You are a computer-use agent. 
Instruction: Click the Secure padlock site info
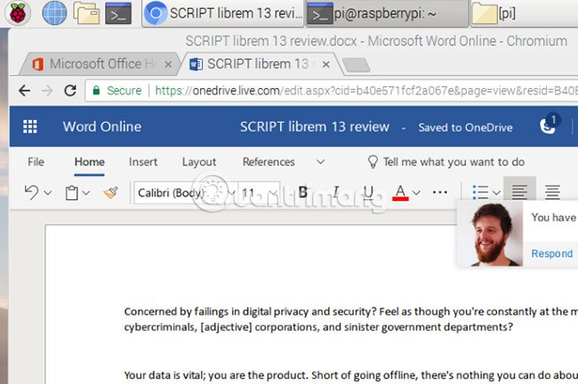(x=117, y=91)
